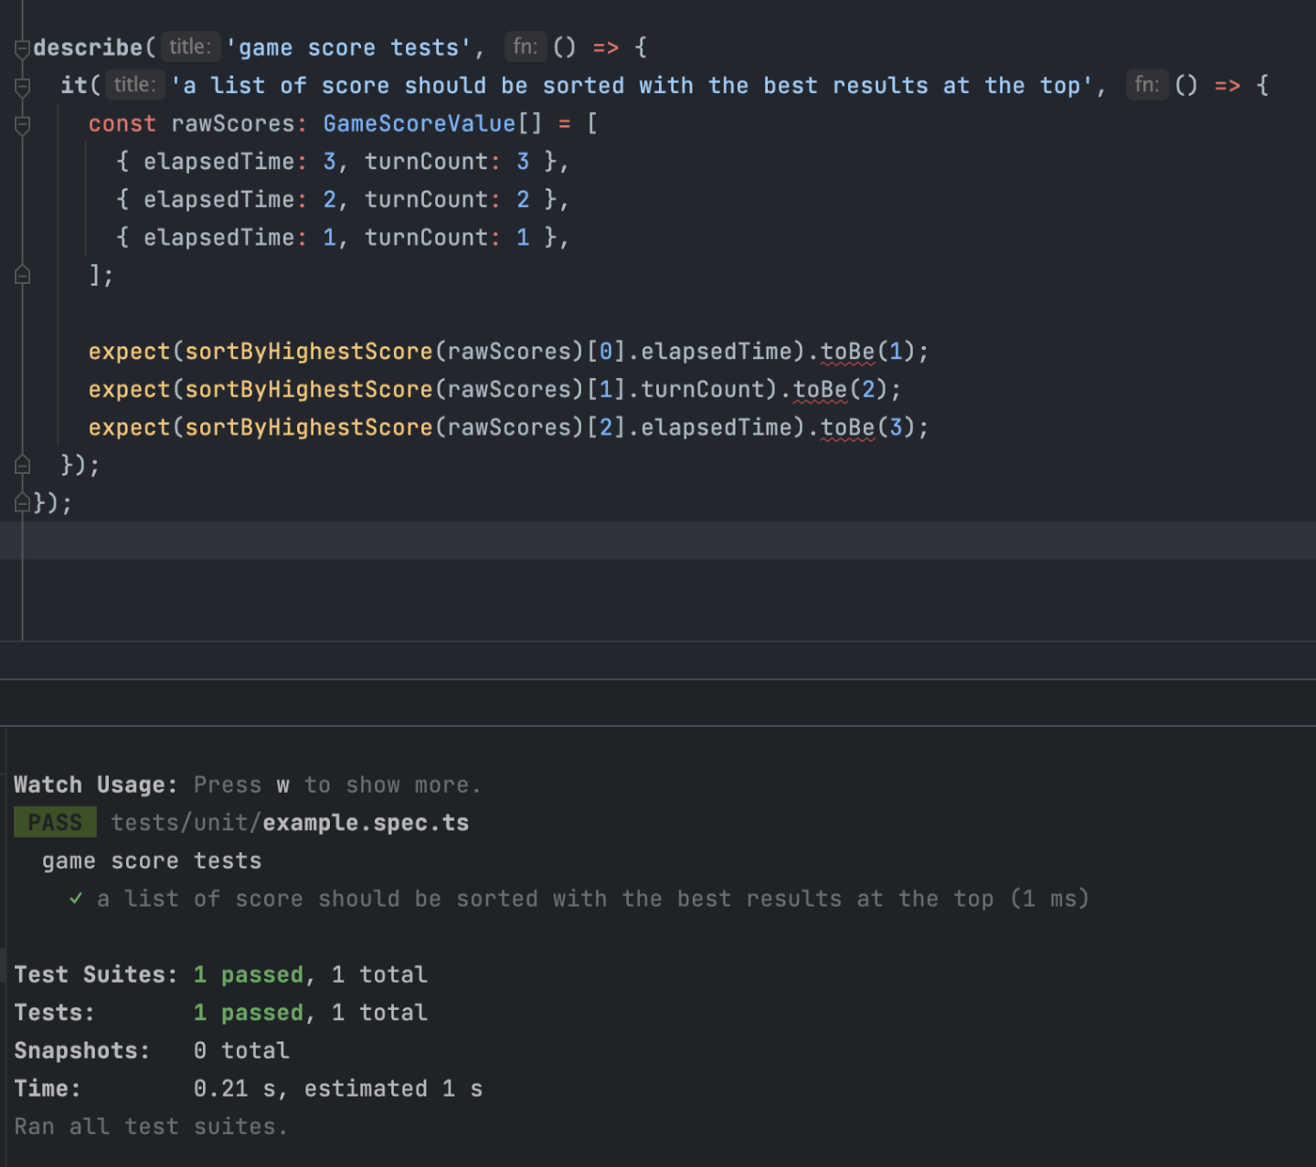Click the 'const' keyword
Viewport: 1316px width, 1167px height.
point(122,123)
